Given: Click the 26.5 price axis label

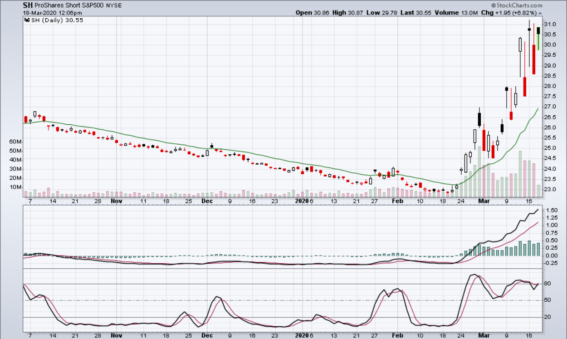Looking at the screenshot, I should point(550,117).
